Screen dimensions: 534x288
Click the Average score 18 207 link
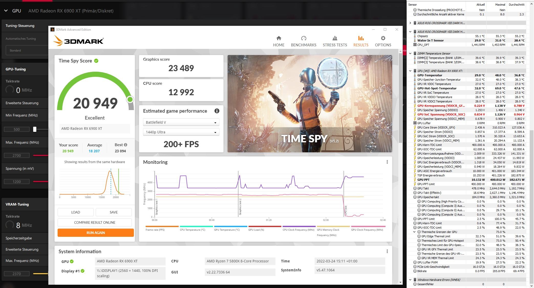pos(94,151)
